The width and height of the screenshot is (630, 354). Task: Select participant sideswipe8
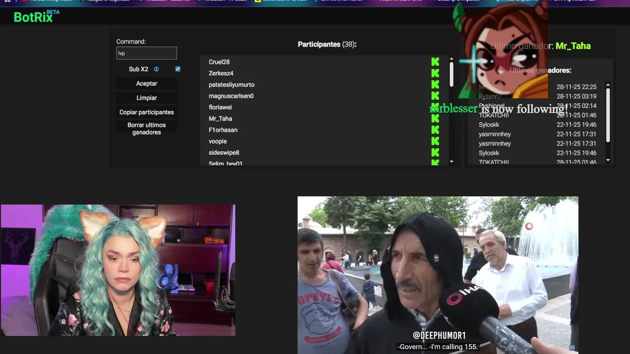click(x=224, y=152)
